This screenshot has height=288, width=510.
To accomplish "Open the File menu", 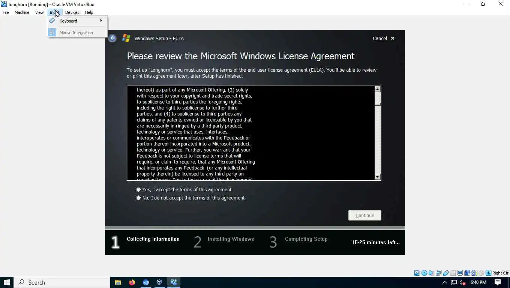I will pos(6,12).
